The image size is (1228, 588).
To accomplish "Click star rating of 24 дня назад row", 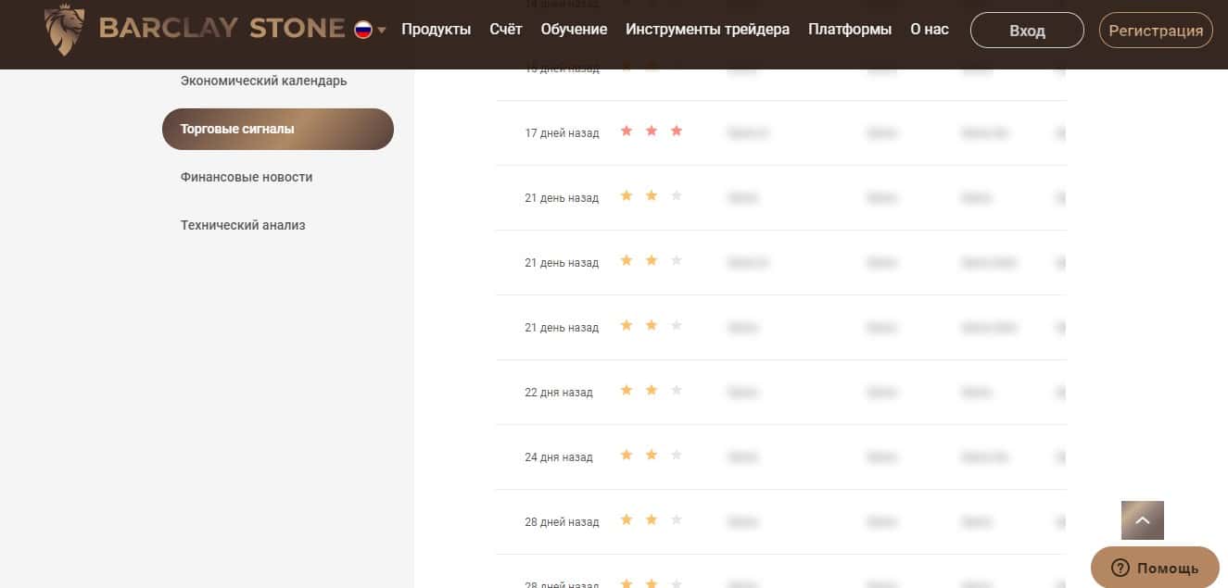I will click(x=652, y=456).
